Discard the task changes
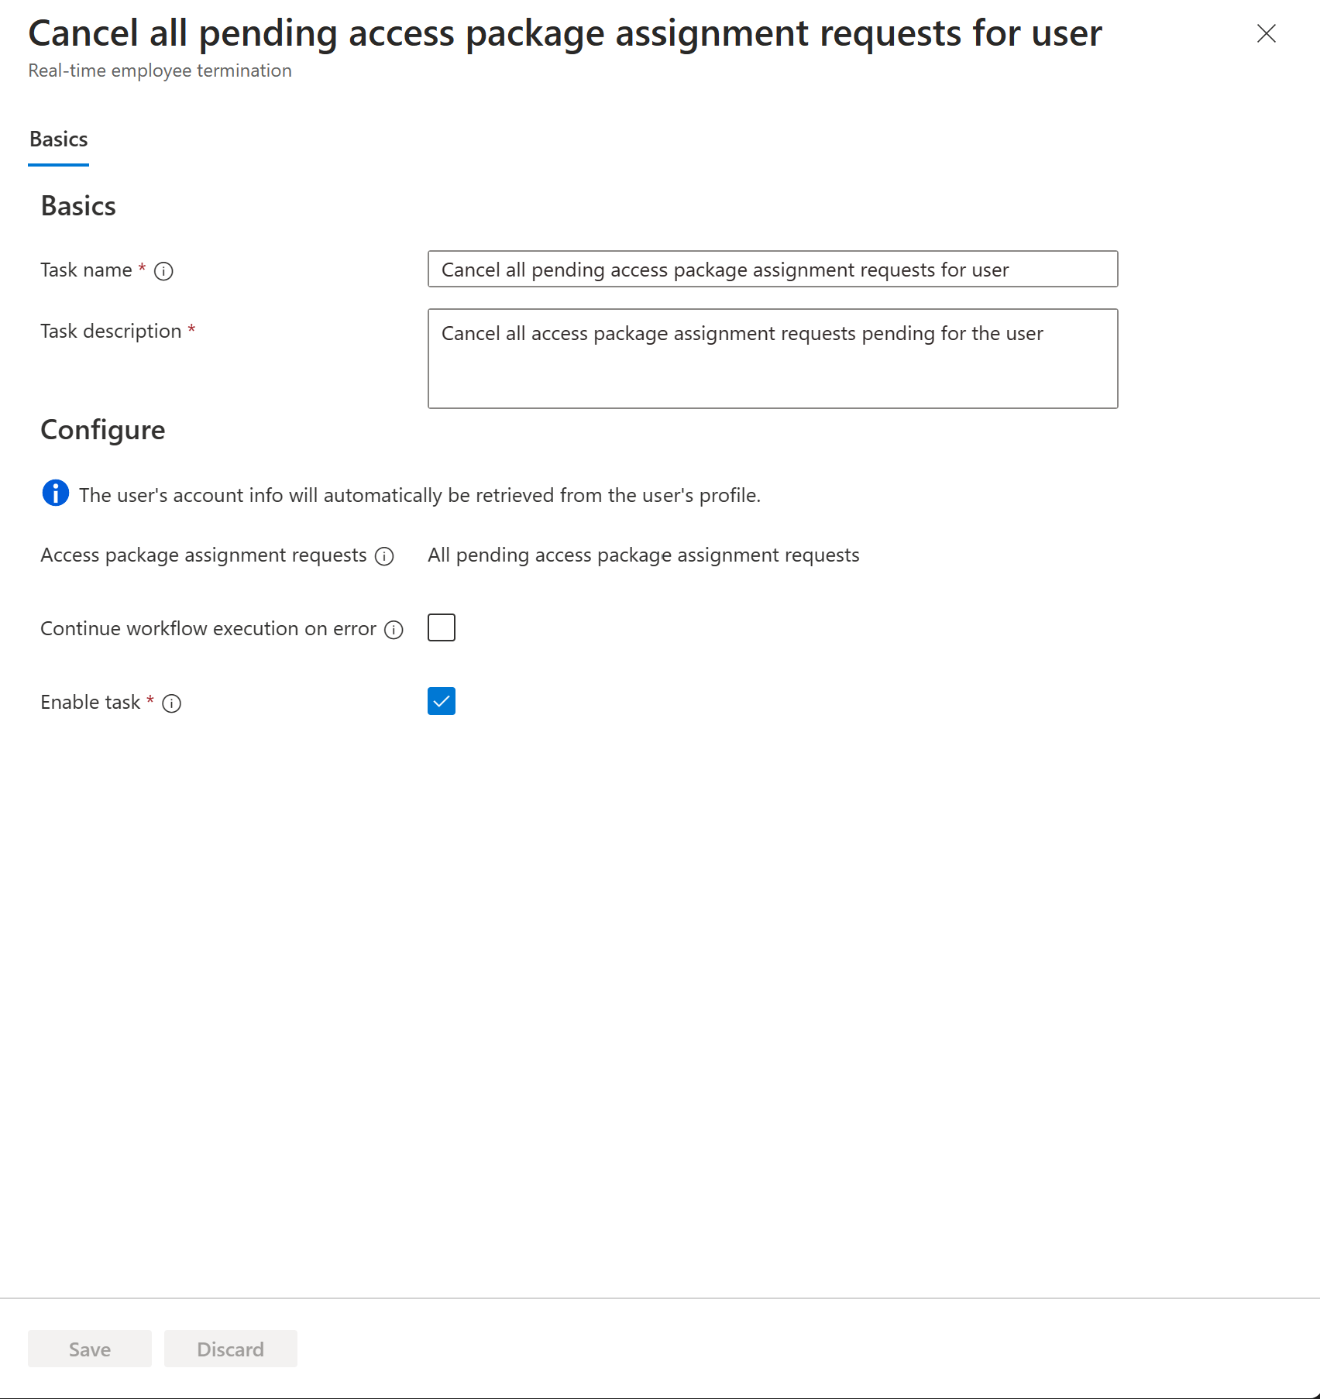Image resolution: width=1320 pixels, height=1399 pixels. point(231,1349)
